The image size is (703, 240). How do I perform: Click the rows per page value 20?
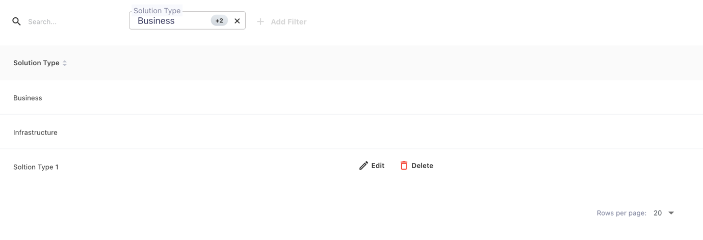click(x=658, y=213)
